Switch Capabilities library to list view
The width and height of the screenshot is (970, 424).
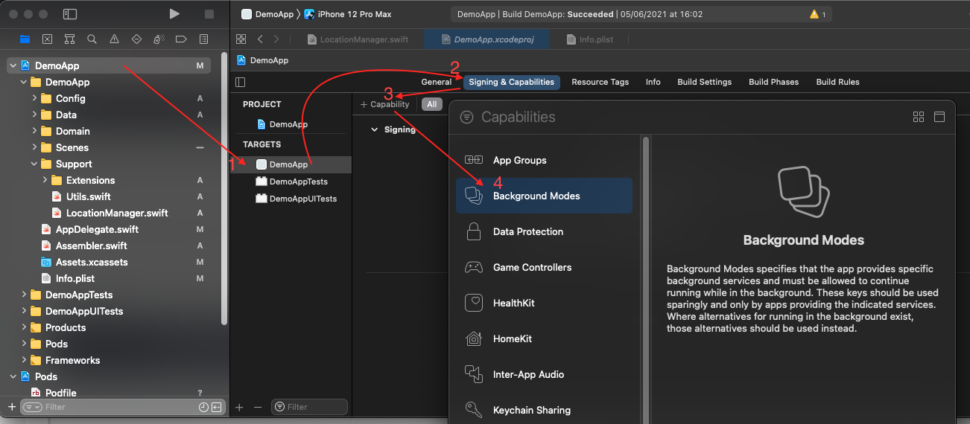point(939,117)
